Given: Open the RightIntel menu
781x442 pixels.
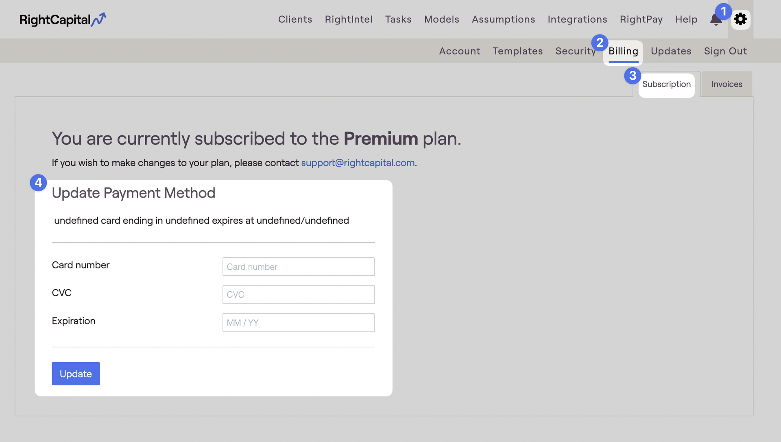Looking at the screenshot, I should click(x=349, y=19).
